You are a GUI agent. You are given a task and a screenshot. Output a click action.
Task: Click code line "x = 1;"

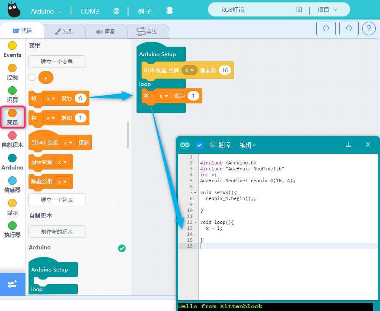pyautogui.click(x=214, y=228)
